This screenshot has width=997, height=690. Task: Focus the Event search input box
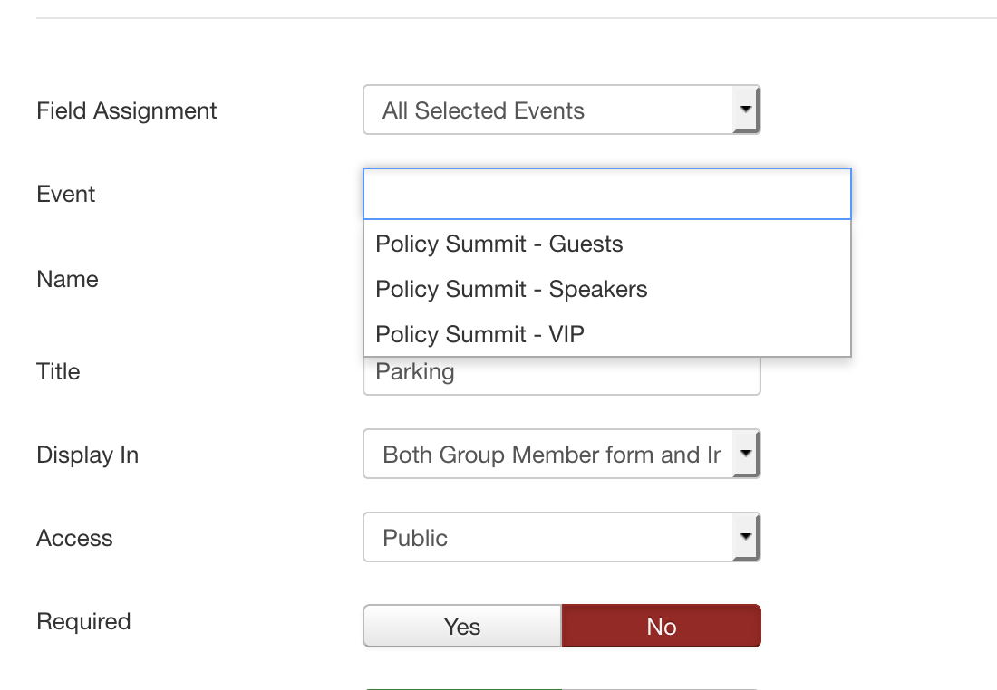606,194
